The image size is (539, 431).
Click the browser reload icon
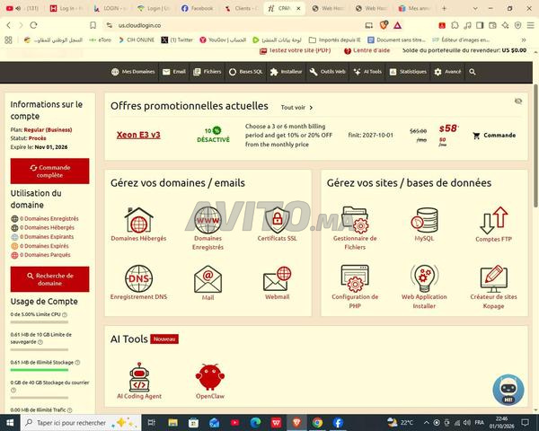(x=33, y=25)
